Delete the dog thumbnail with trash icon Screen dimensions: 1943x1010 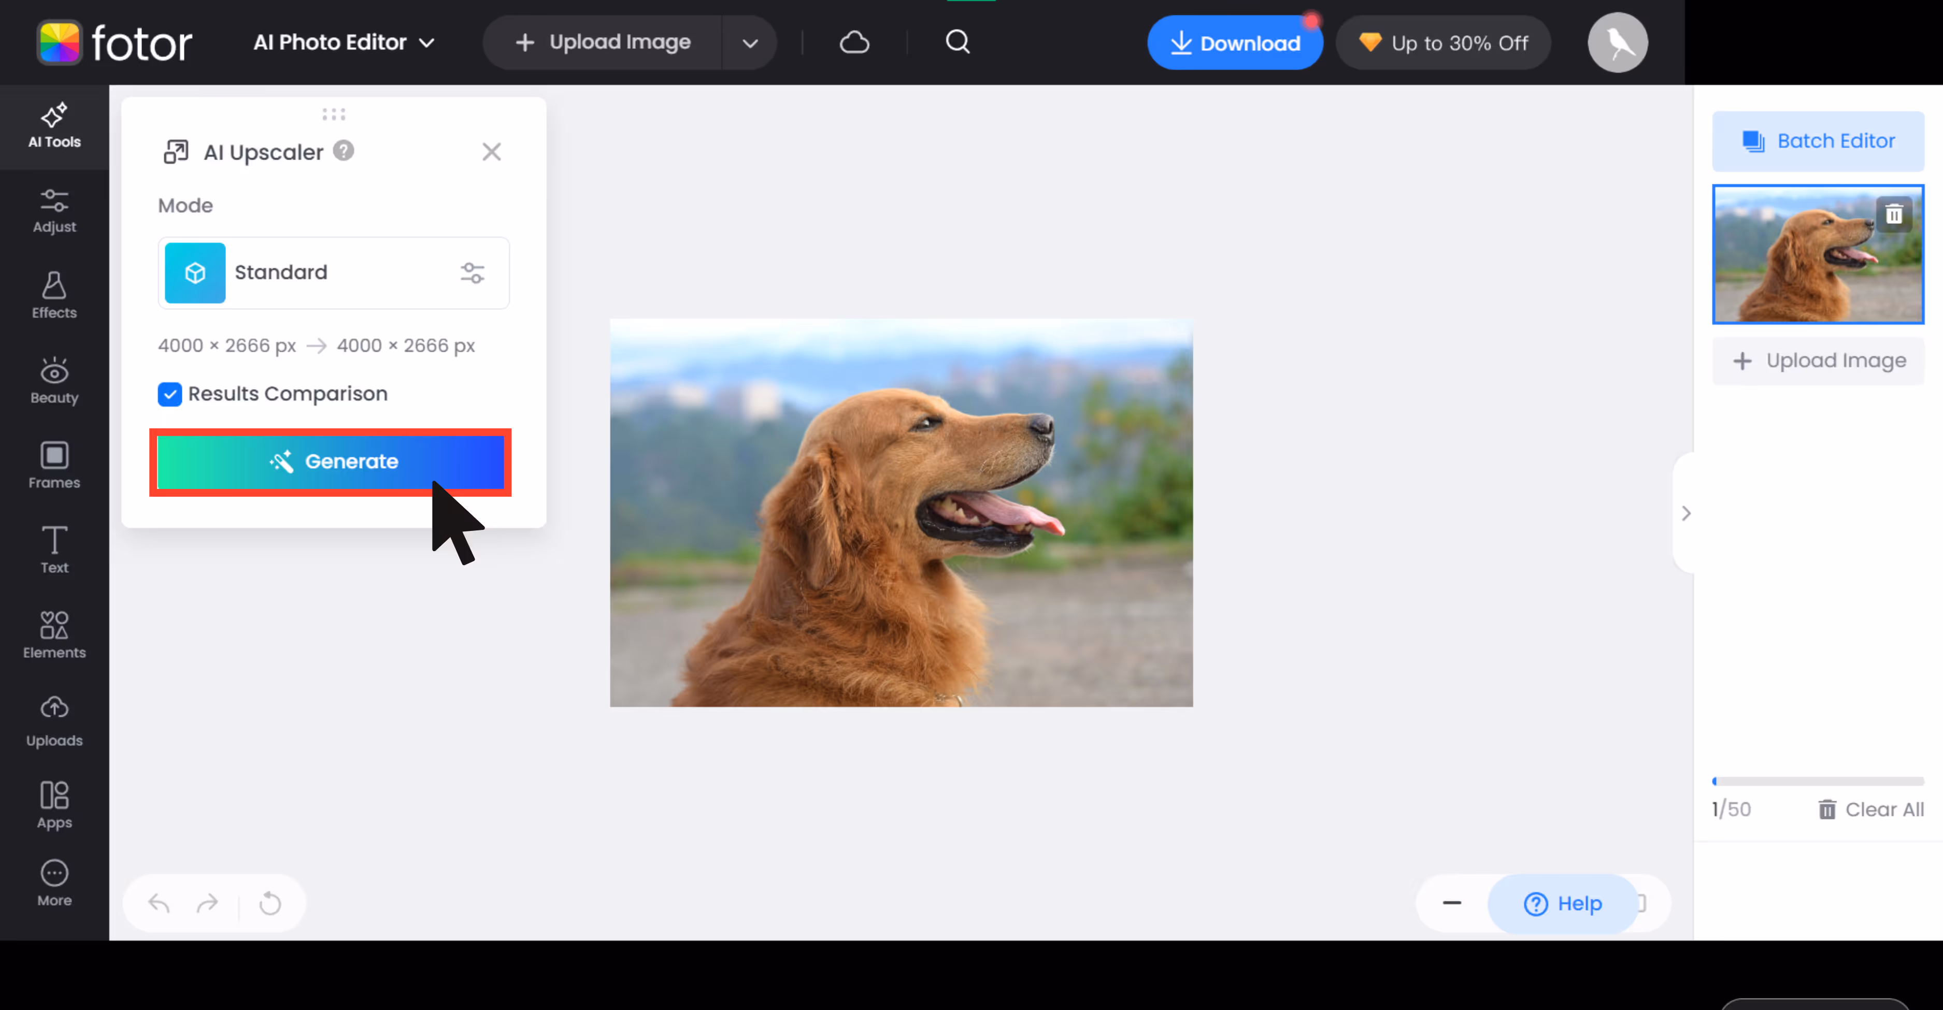tap(1894, 215)
